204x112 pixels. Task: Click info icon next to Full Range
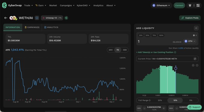coord(150,100)
